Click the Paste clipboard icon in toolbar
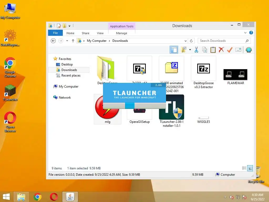Image resolution: width=269 pixels, height=202 pixels. click(213, 50)
